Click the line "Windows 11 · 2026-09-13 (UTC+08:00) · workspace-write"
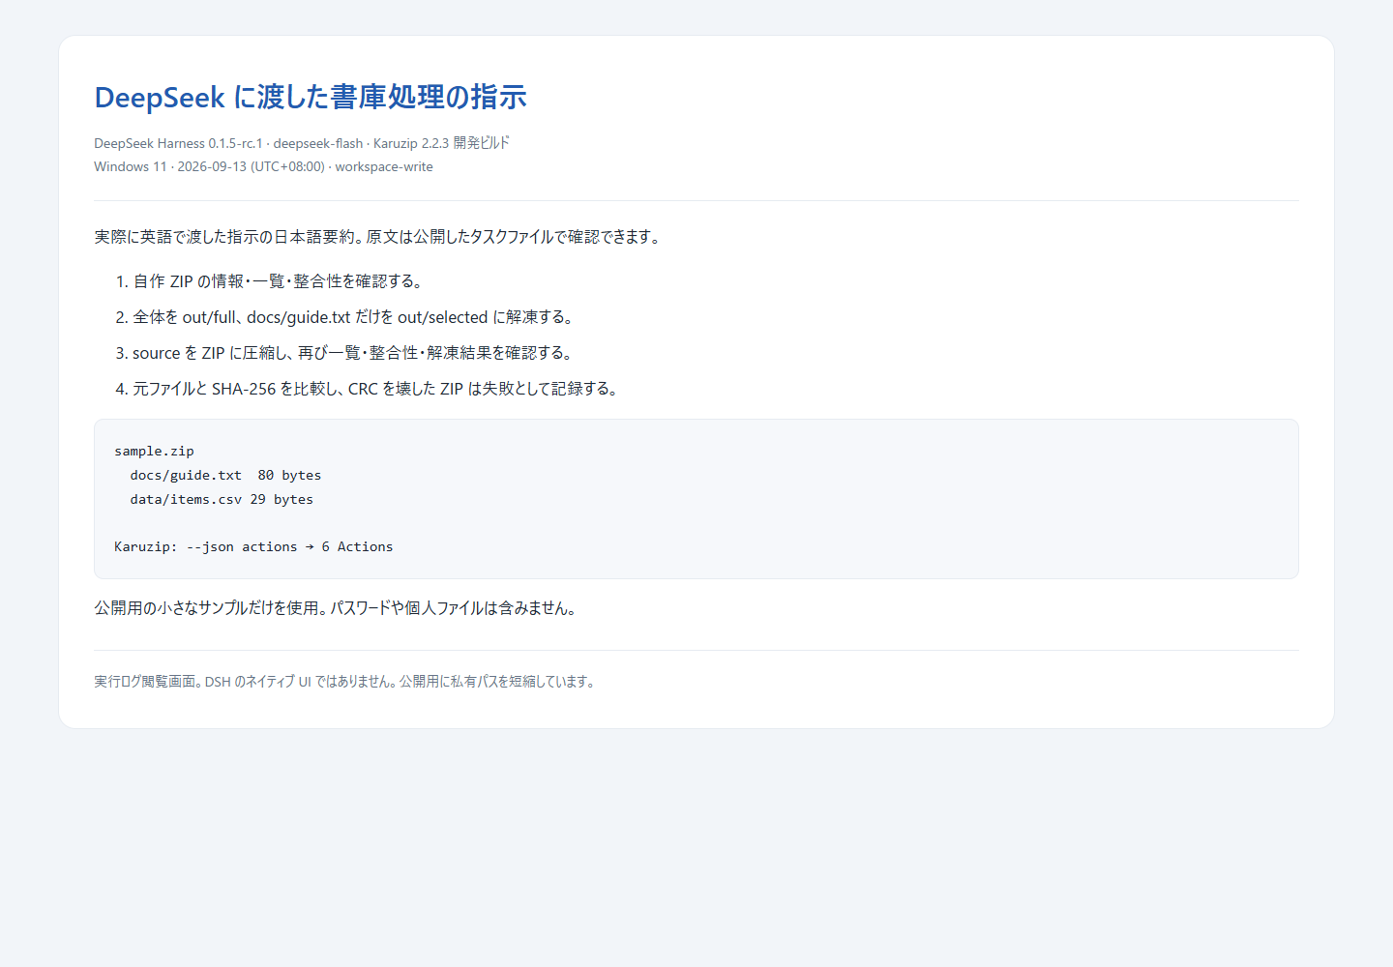 263,166
